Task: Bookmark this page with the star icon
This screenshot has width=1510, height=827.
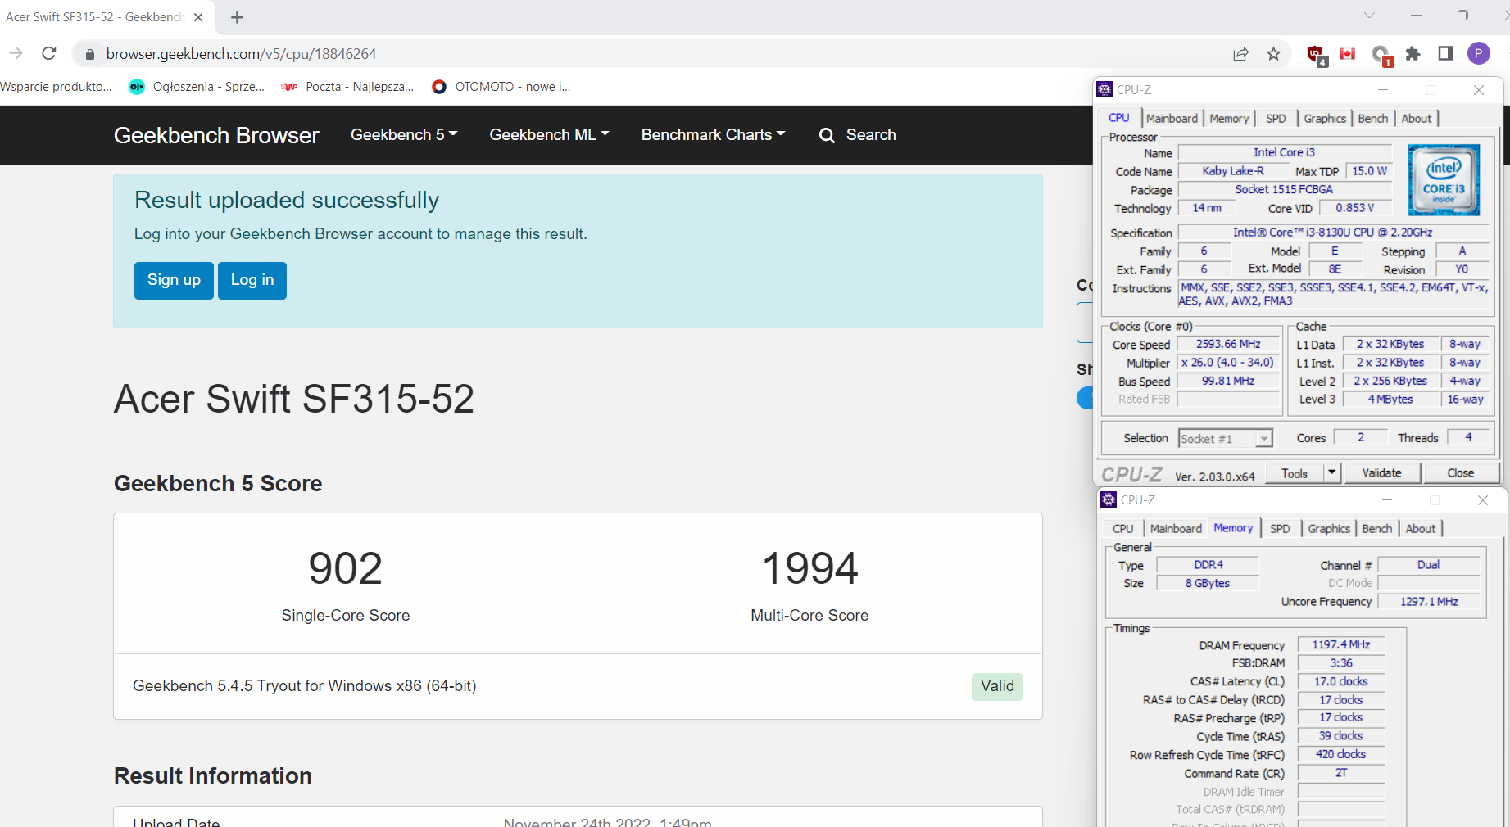Action: 1273,54
